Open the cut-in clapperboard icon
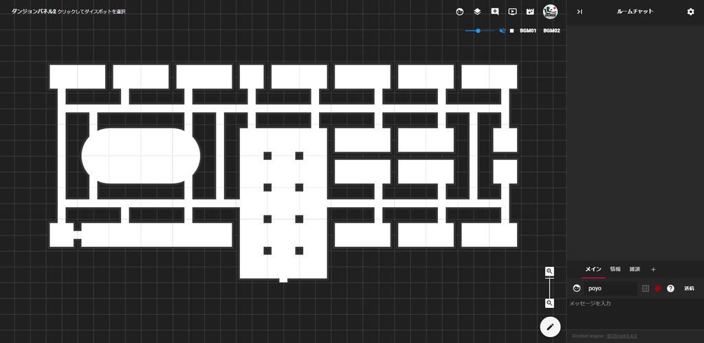704x343 pixels. [530, 12]
